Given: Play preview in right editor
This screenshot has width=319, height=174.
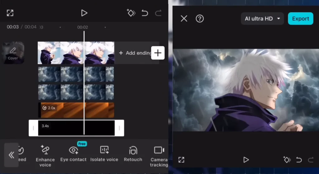Looking at the screenshot, I should pyautogui.click(x=246, y=160).
